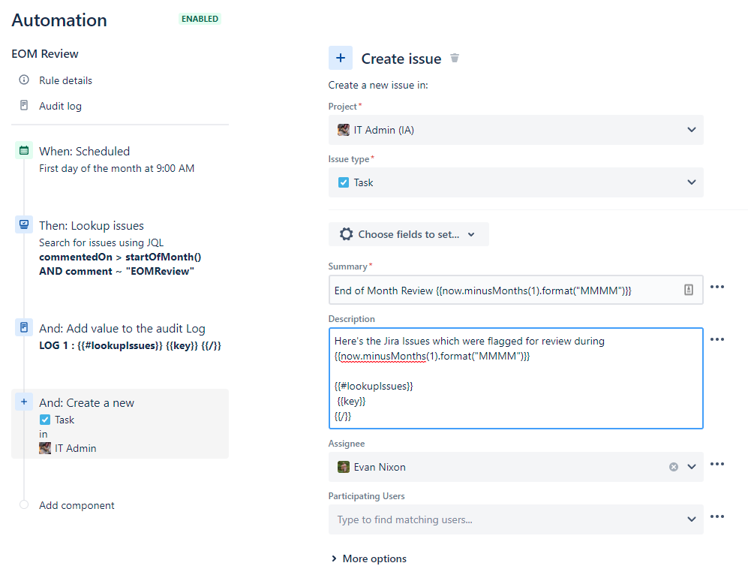Open the Participating Users dropdown
The height and width of the screenshot is (581, 748).
[x=515, y=519]
